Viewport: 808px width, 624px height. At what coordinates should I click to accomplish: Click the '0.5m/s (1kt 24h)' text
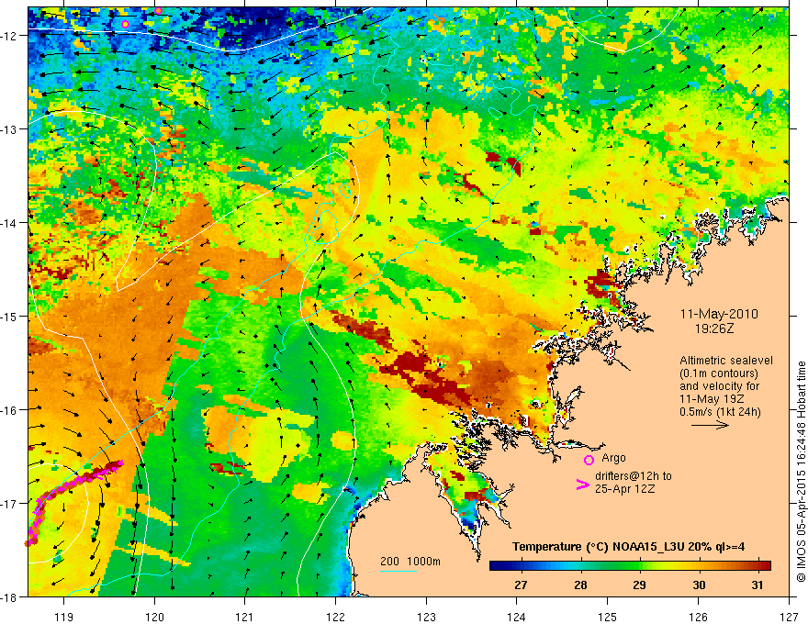(x=720, y=411)
